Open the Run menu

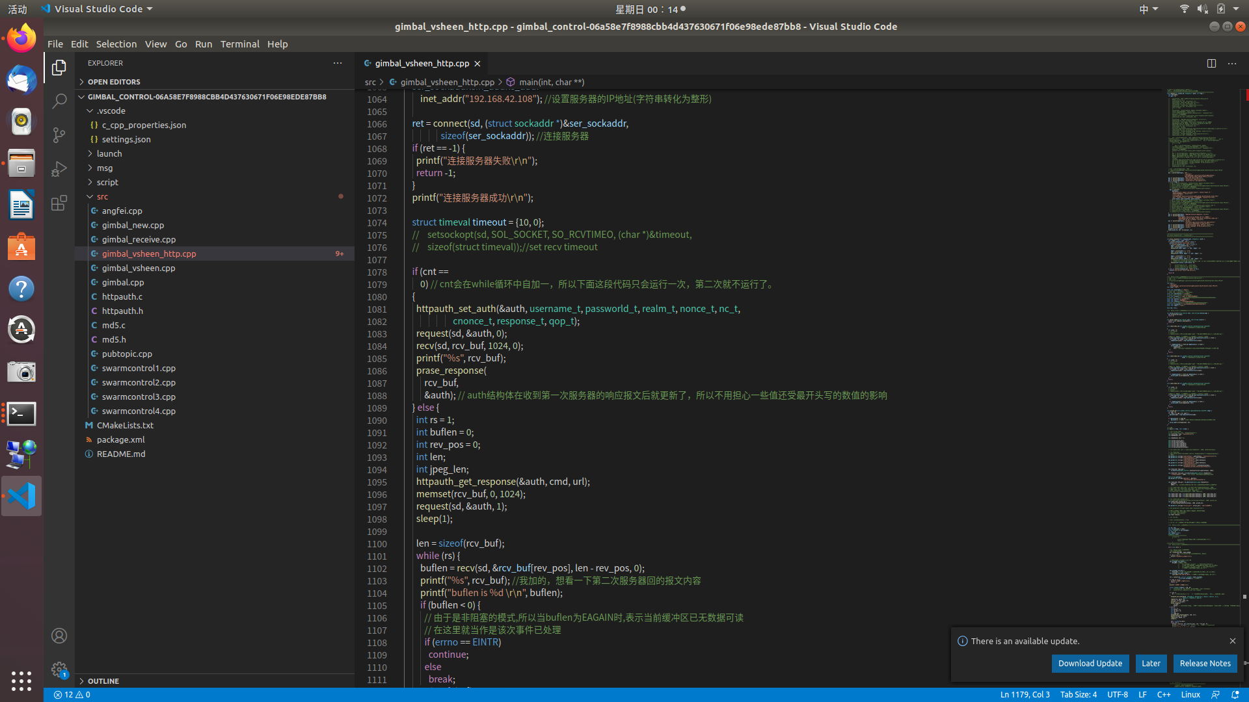coord(204,44)
